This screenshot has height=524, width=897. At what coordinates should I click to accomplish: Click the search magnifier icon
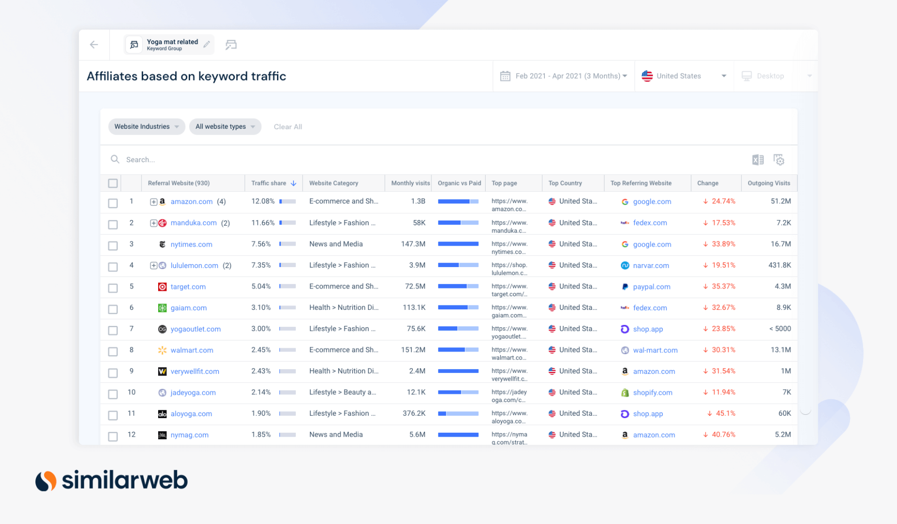click(x=115, y=159)
